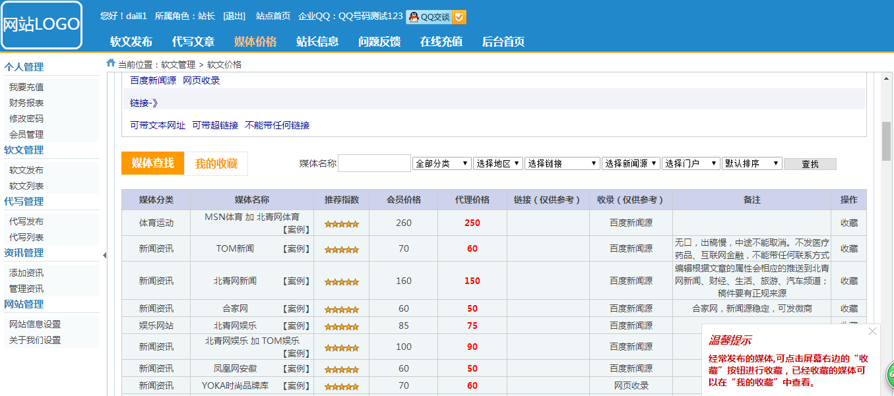The width and height of the screenshot is (894, 396).
Task: Open the 选择地区 dropdown
Action: (x=498, y=163)
